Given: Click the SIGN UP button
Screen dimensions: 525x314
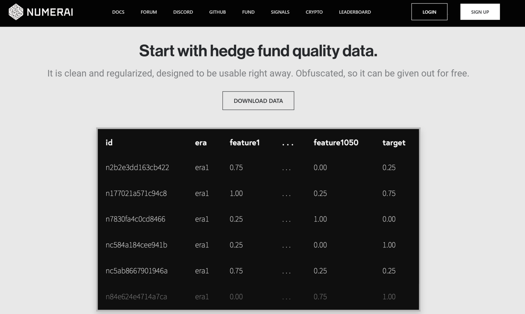Looking at the screenshot, I should point(480,12).
